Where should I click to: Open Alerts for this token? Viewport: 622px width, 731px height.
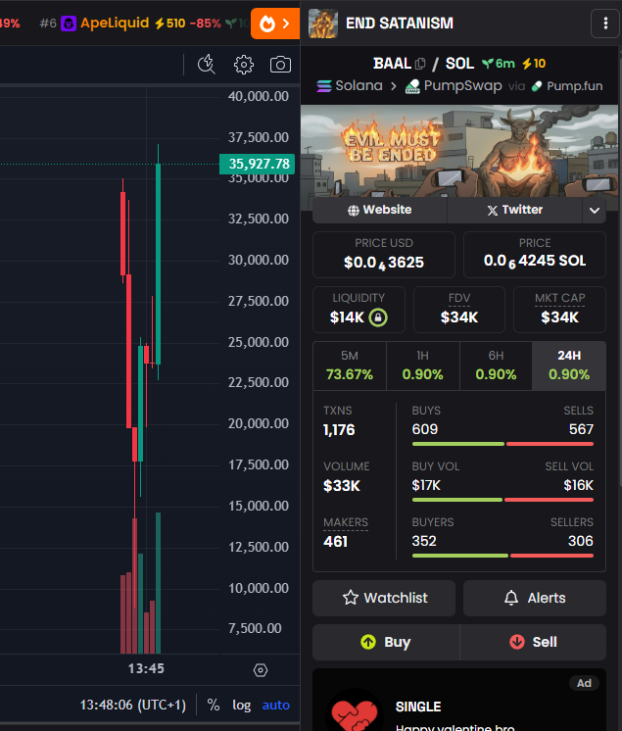pos(535,598)
